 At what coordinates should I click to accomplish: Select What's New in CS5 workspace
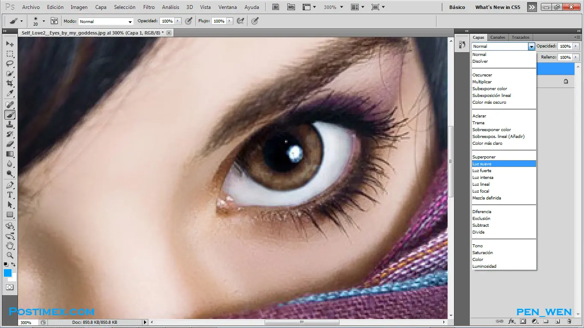[x=498, y=7]
